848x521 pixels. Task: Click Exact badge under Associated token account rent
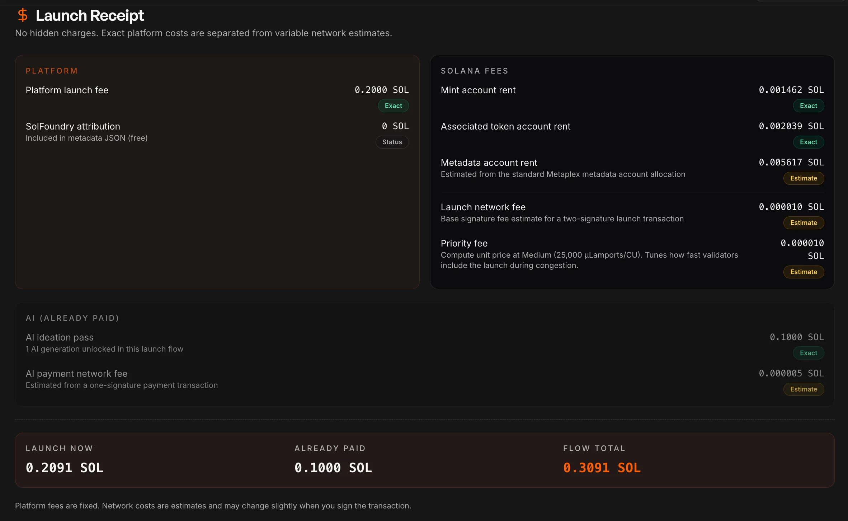(808, 142)
